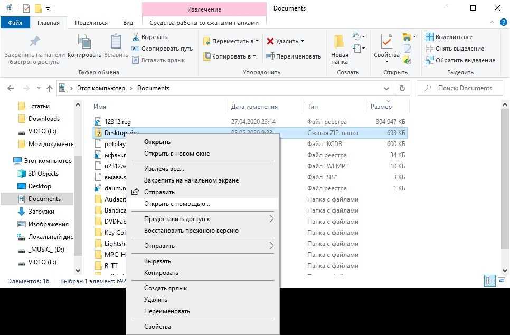Screen dimensions: 510x335
Task: Click the Новая папка folder icon
Action: (339, 42)
